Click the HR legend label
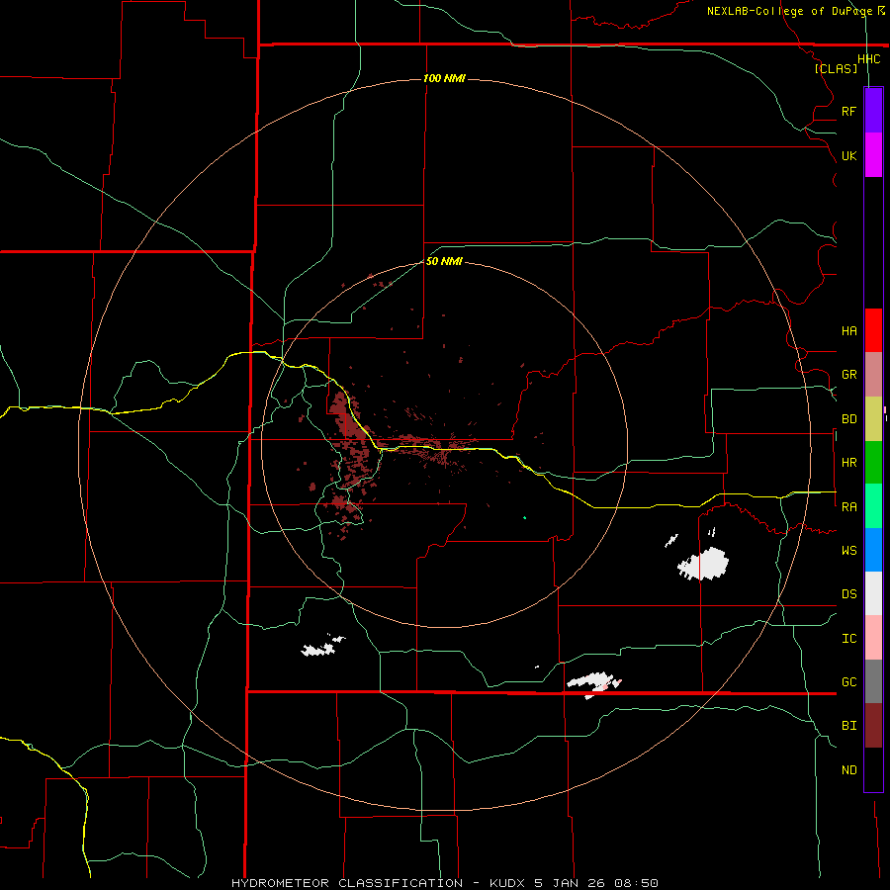Viewport: 890px width, 890px height. point(848,463)
